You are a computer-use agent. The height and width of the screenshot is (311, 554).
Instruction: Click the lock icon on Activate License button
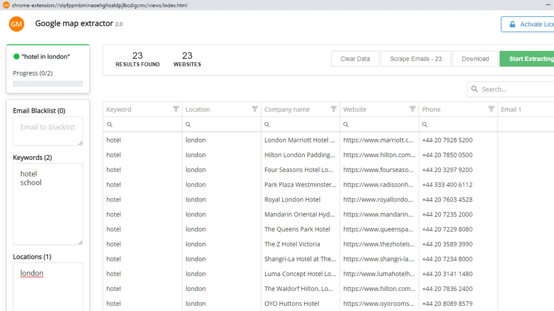512,24
